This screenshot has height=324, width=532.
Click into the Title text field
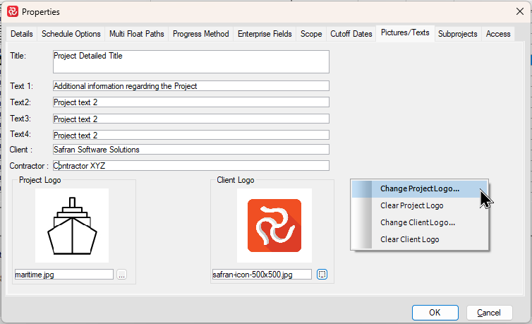[x=191, y=61]
